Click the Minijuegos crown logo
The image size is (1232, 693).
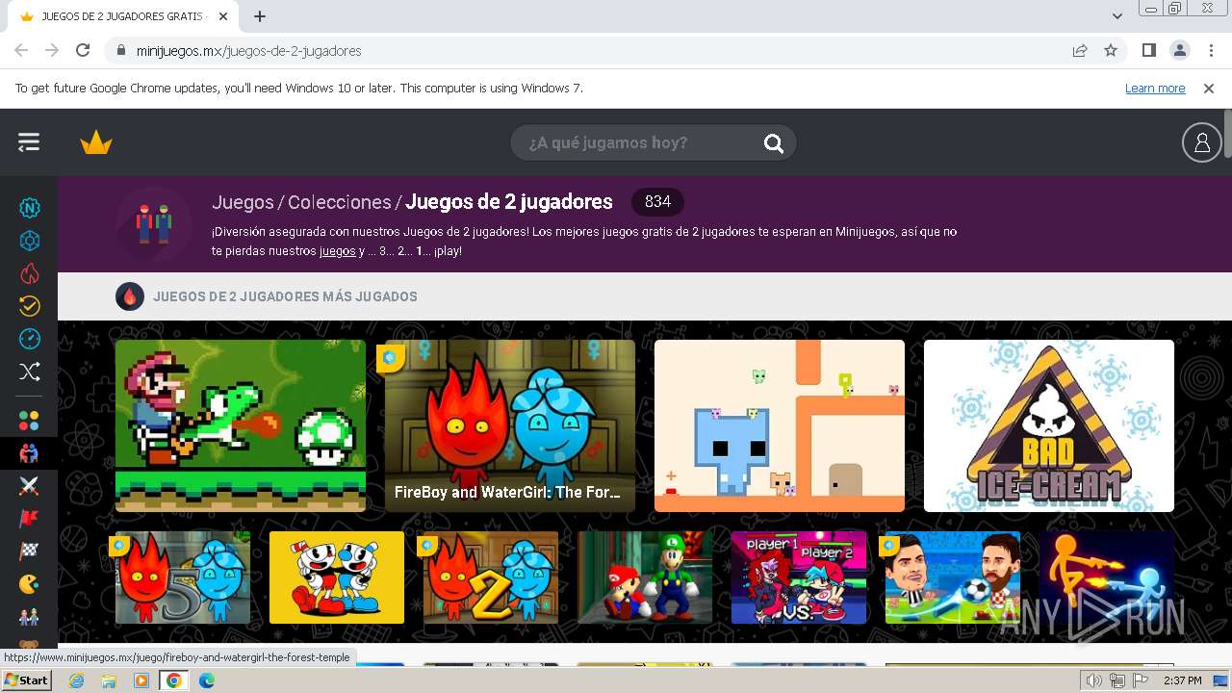pos(96,143)
